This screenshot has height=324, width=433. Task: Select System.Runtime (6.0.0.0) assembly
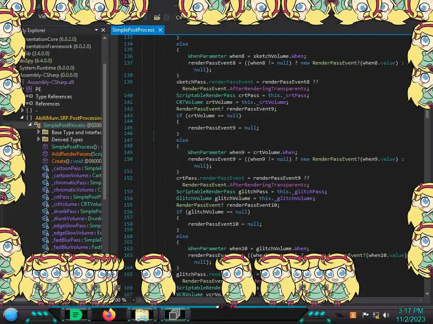47,68
